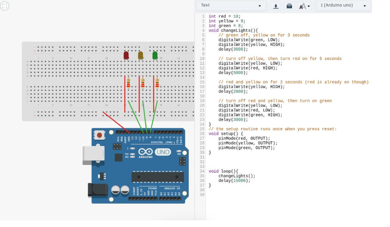Click comment 'turn off red and yellow, then turn on green'
Screen dimensions: 390x227
275,101
